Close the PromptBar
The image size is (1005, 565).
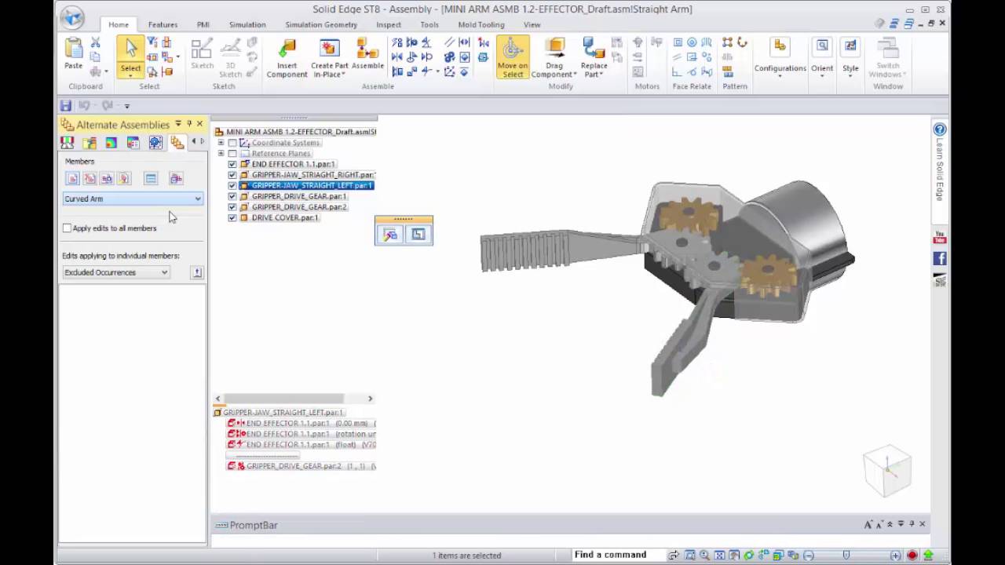(923, 524)
